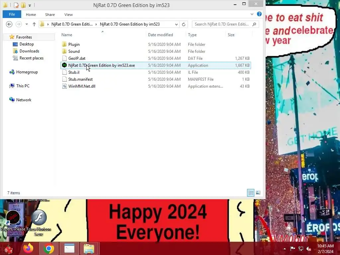
Task: Click the Properties quick access icon
Action: (16, 5)
